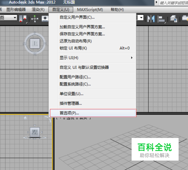Viewport: 188px width, 170px height.
Task: Click the Align tool icon
Action: click(x=161, y=19)
